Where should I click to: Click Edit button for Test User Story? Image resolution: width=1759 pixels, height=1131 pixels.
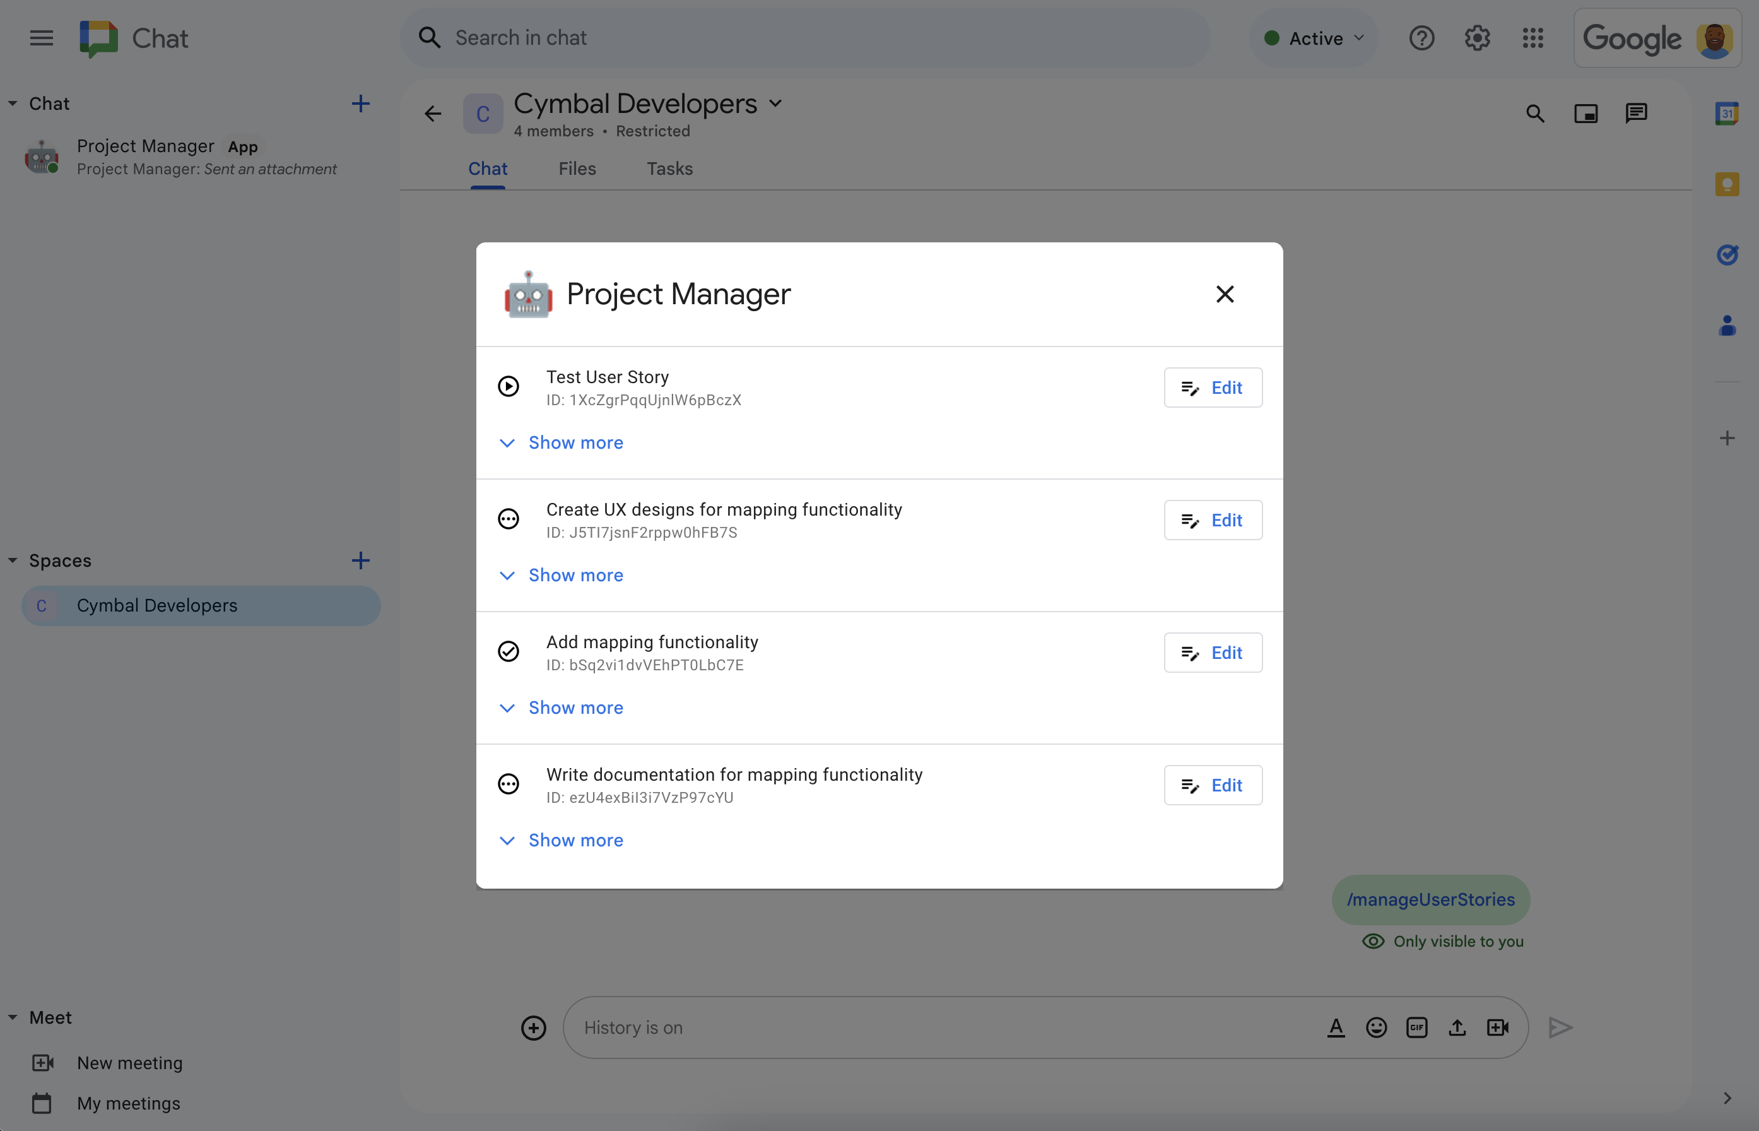tap(1211, 388)
